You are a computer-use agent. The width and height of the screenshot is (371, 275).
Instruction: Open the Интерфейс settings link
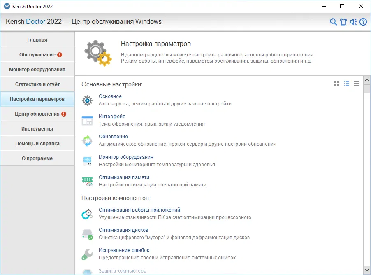pyautogui.click(x=112, y=117)
